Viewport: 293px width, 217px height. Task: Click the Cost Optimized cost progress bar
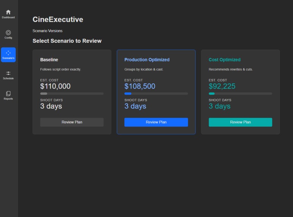pos(240,94)
